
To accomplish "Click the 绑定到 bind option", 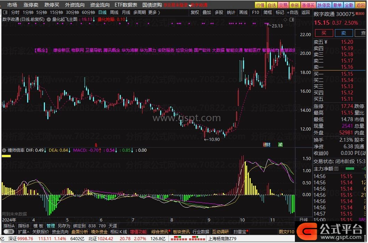I will [79, 226].
